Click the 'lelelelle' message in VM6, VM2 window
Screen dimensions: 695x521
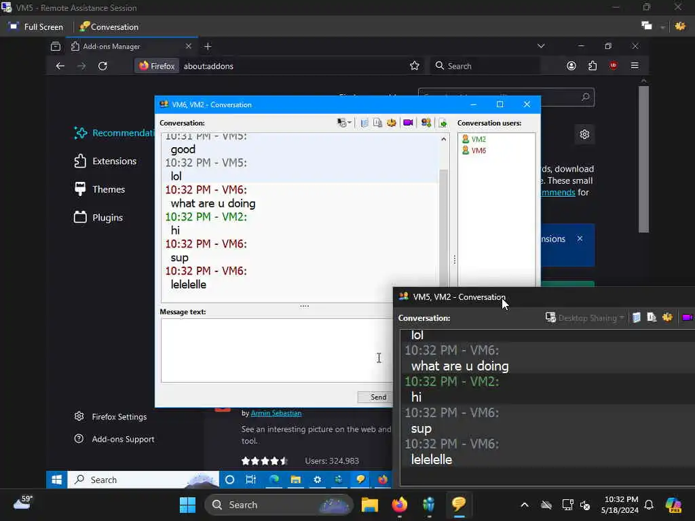(x=189, y=284)
